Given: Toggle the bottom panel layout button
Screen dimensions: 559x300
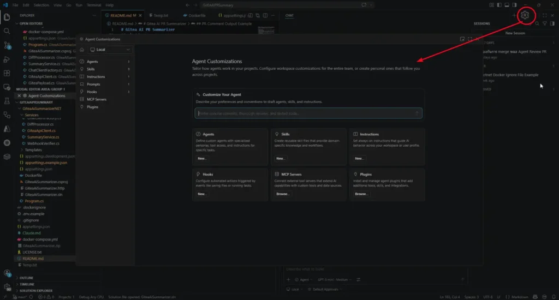Looking at the screenshot, I should click(507, 5).
